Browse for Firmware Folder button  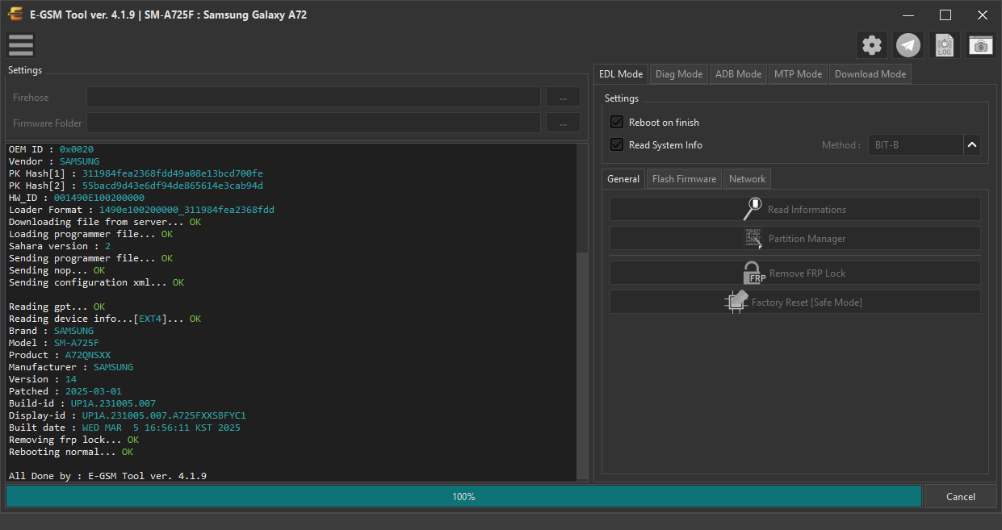click(563, 123)
